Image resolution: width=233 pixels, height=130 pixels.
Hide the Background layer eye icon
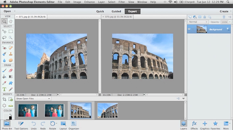[189, 29]
